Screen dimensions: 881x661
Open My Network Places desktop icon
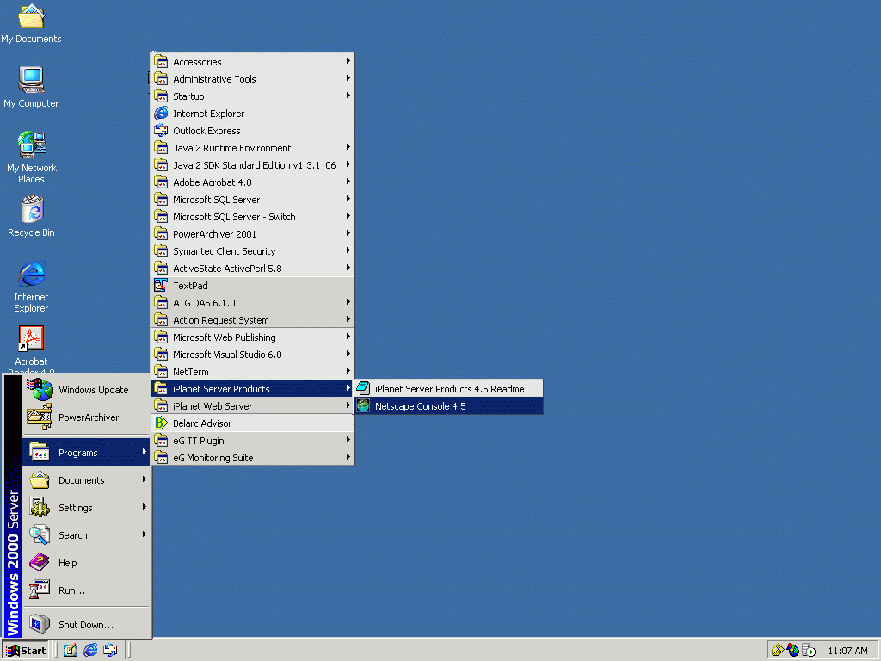[31, 145]
